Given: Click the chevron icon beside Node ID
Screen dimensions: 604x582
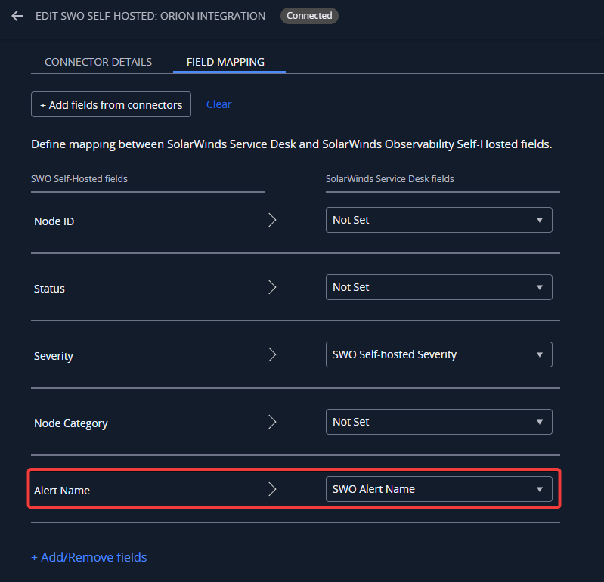Looking at the screenshot, I should pos(272,220).
